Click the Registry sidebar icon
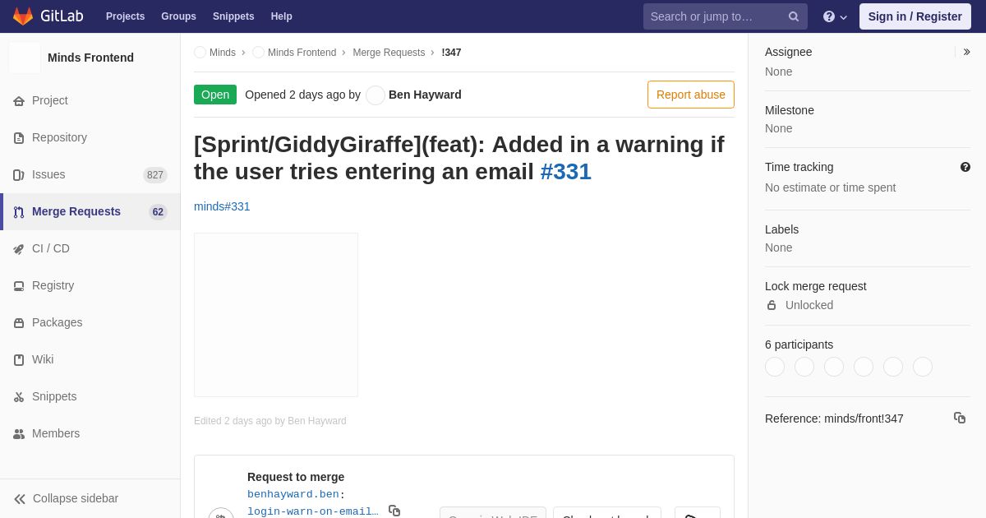This screenshot has width=986, height=518. coord(19,286)
